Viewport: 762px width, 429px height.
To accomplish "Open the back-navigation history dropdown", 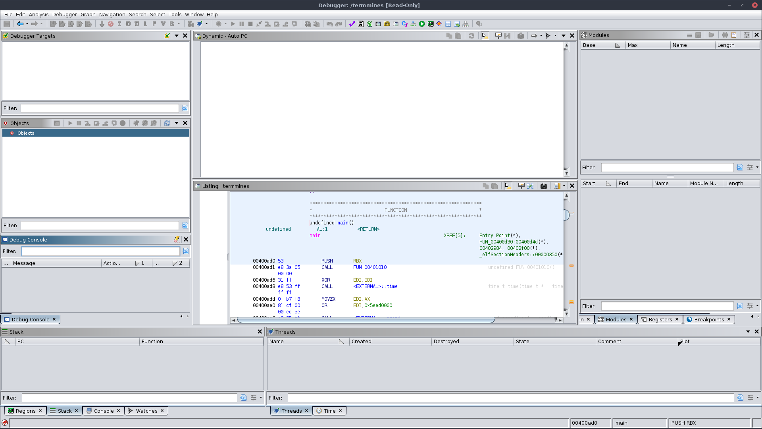I will [x=27, y=24].
